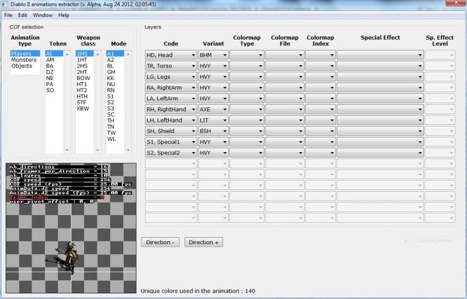Viewport: 467px width, 299px height.
Task: Select mode A2 in Mode list
Action: tap(115, 60)
